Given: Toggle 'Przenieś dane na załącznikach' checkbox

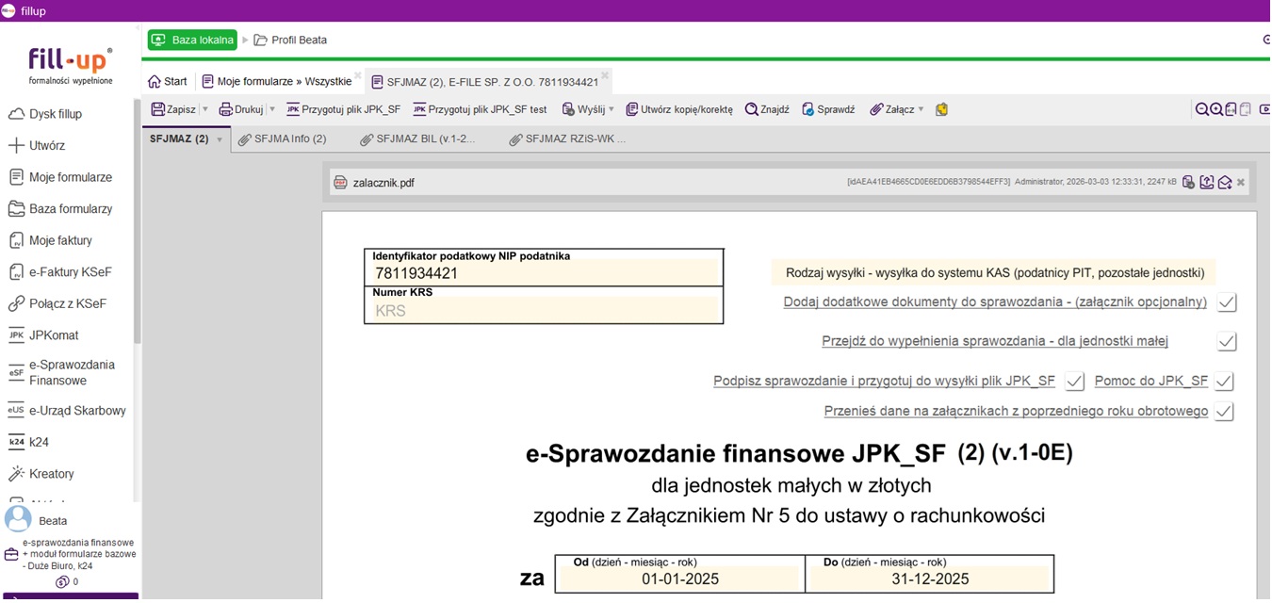Looking at the screenshot, I should tap(1224, 412).
